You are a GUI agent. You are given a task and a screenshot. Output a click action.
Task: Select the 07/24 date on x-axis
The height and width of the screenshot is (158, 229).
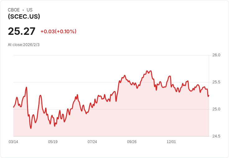(92, 142)
